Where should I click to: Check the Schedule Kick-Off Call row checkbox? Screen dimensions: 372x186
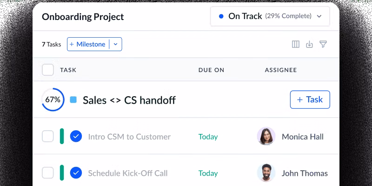pos(48,173)
